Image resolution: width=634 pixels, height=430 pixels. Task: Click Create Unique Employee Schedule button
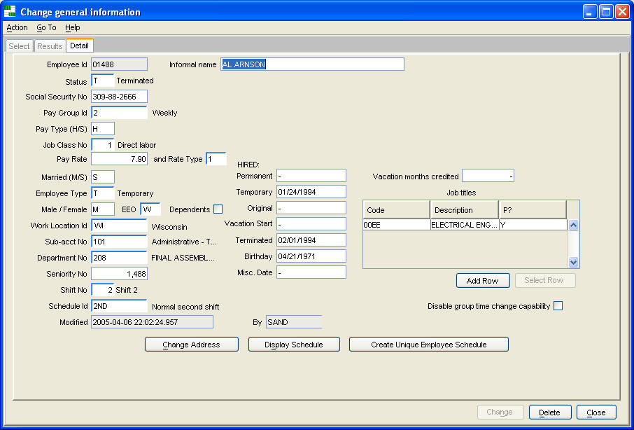click(428, 345)
